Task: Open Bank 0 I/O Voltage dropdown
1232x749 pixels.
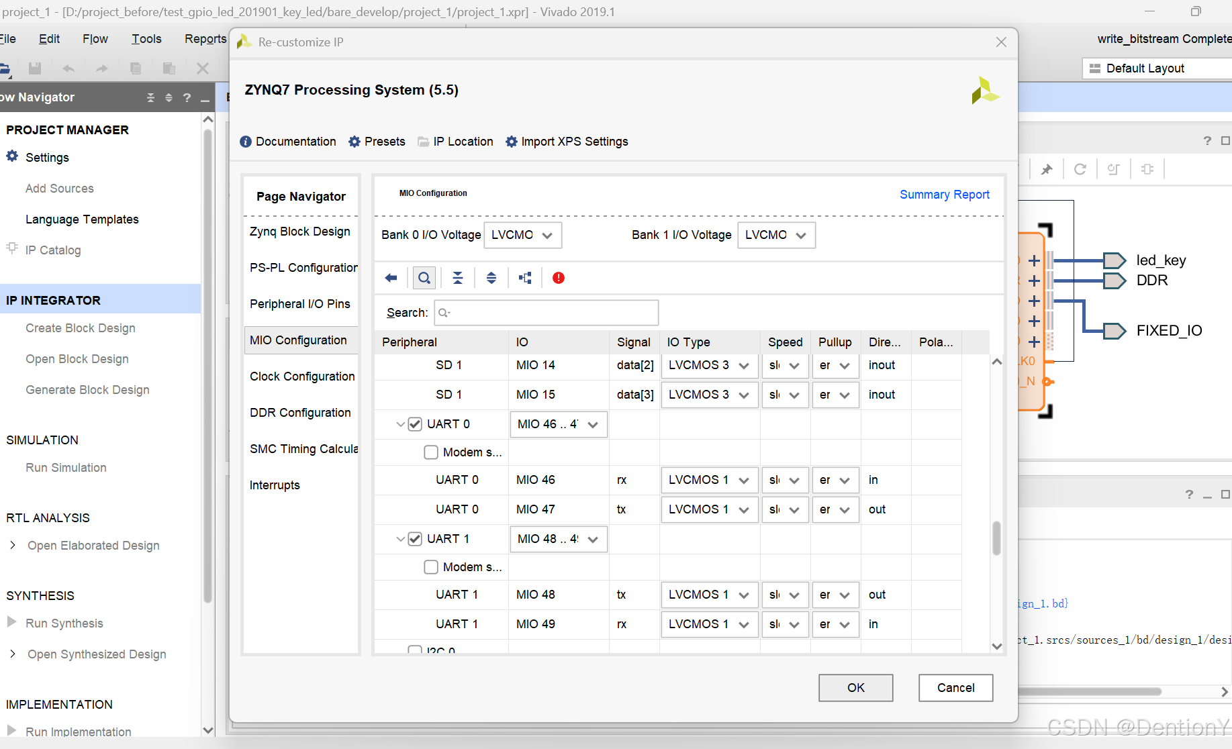Action: (522, 236)
